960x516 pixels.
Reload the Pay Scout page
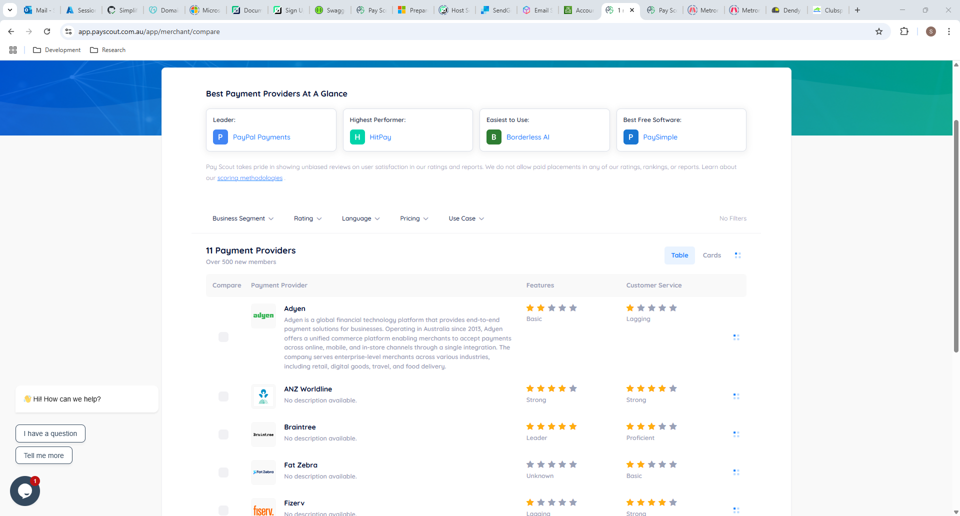coord(47,31)
